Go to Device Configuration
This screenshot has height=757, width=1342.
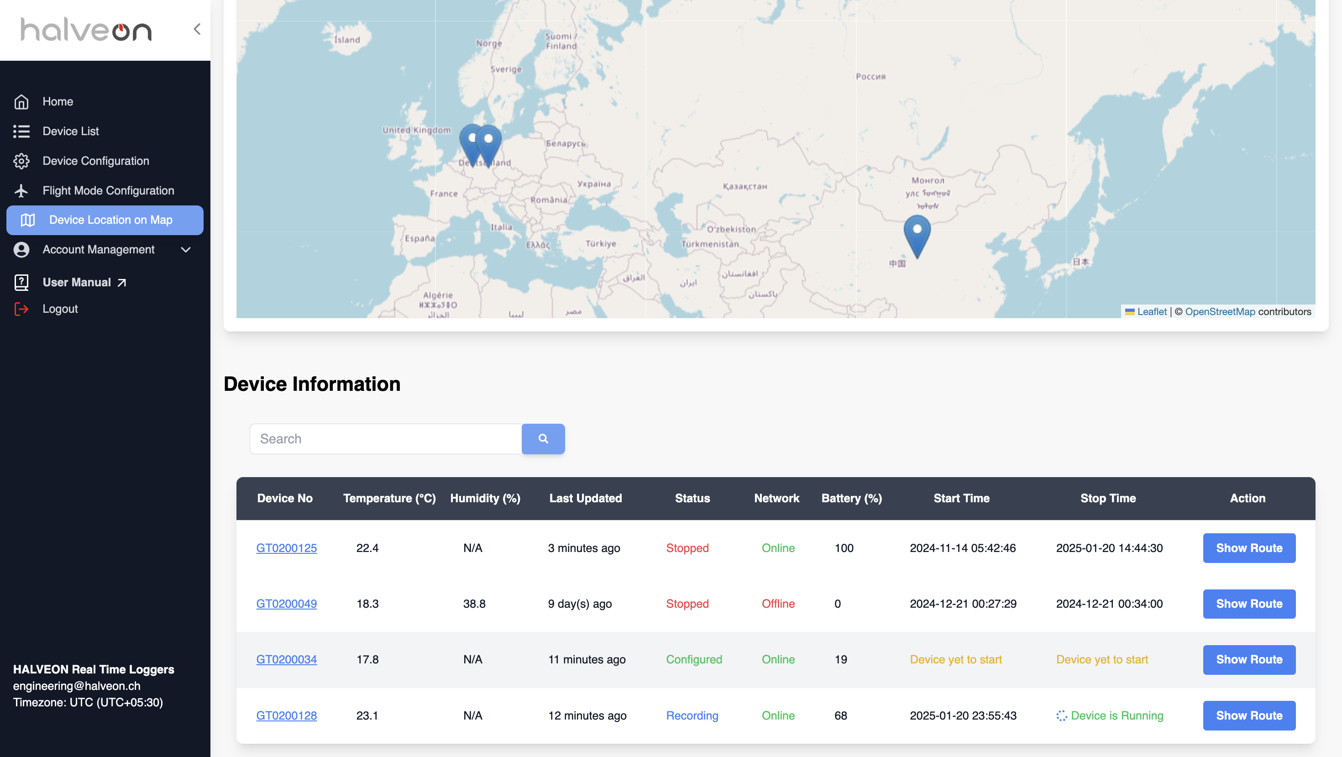pyautogui.click(x=96, y=161)
